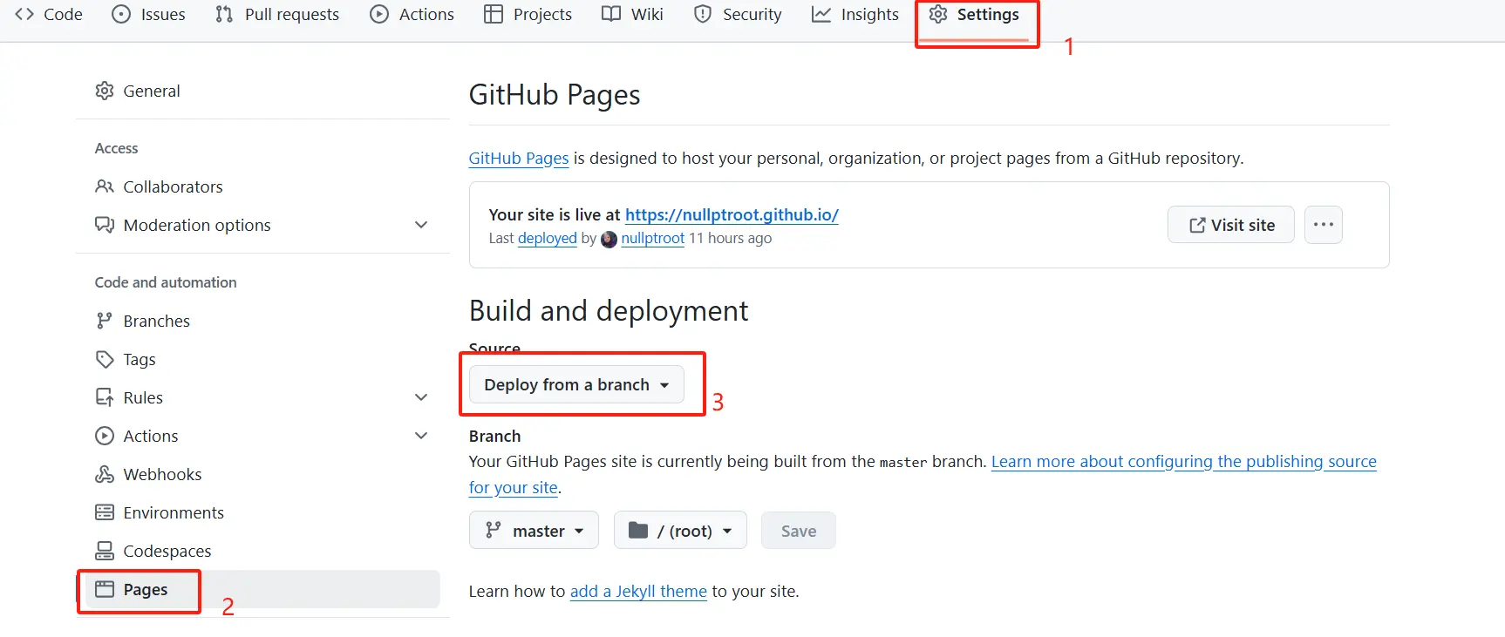This screenshot has height=637, width=1505.
Task: Open the https://nullptroot.github.io/ link
Action: pyautogui.click(x=732, y=214)
